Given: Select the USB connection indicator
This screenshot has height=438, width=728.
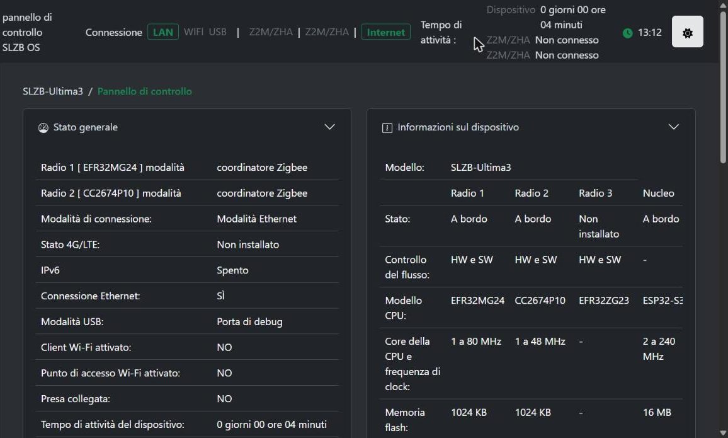Looking at the screenshot, I should (217, 32).
